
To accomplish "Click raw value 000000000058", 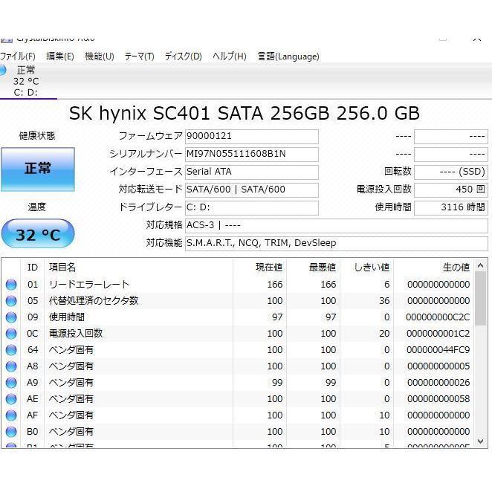I will point(438,399).
